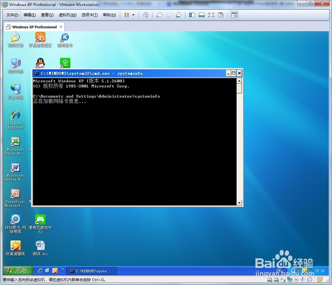Click the 正在加载网络卡信息... line
The height and width of the screenshot is (285, 332).
[59, 101]
